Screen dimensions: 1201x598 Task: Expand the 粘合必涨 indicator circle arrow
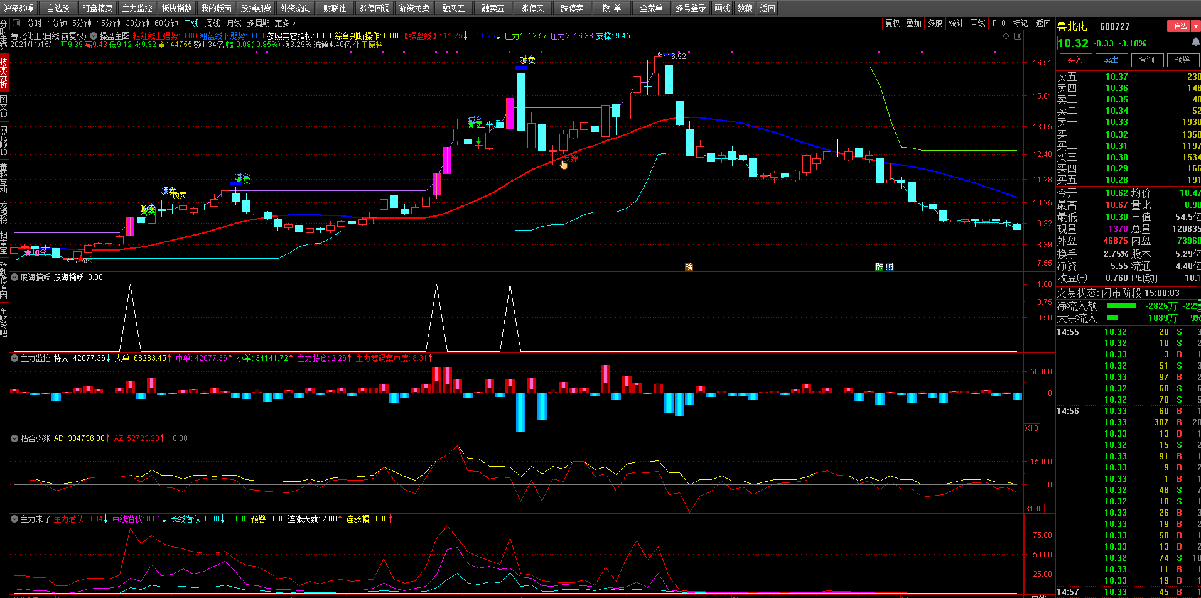[x=14, y=438]
